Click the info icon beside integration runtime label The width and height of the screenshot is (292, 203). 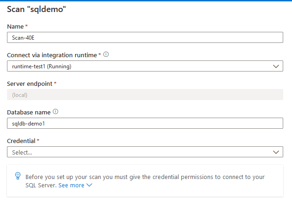point(106,55)
